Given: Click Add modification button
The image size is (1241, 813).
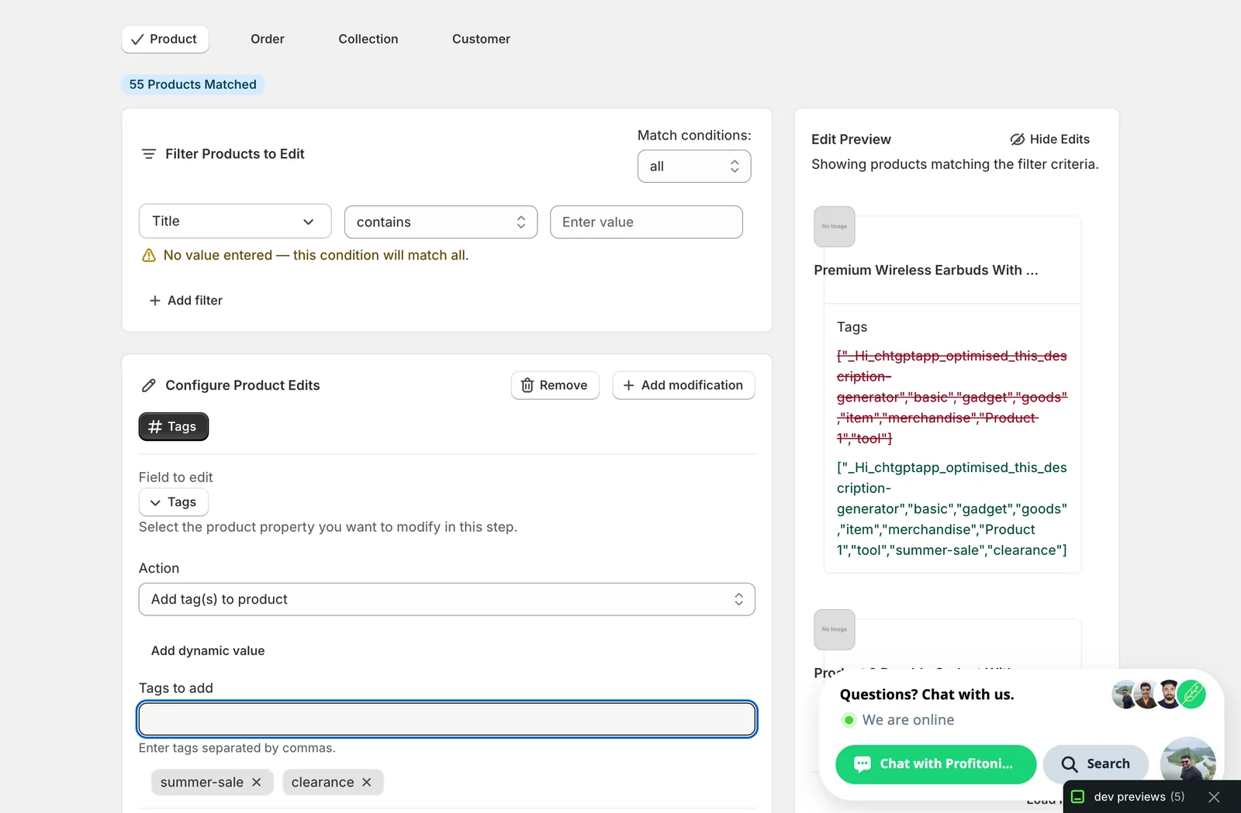Looking at the screenshot, I should (x=683, y=385).
